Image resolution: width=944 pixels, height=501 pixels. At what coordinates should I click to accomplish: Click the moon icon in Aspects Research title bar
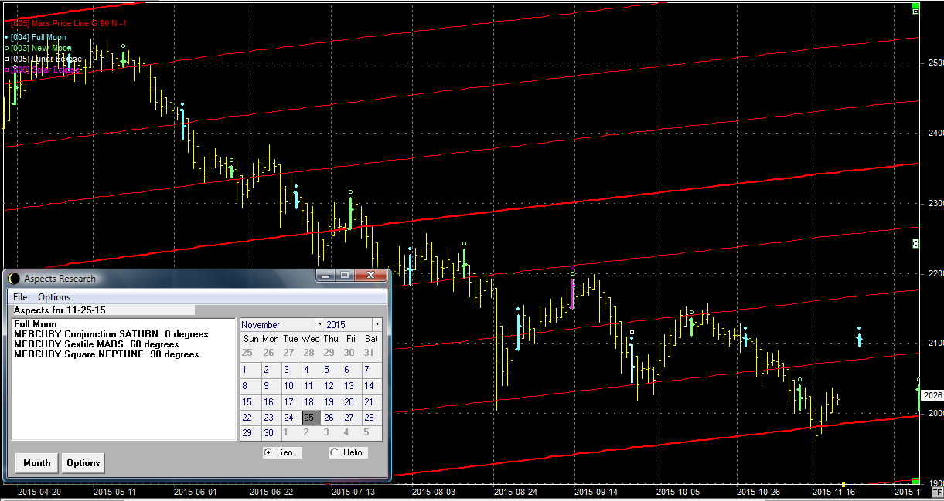coord(14,279)
